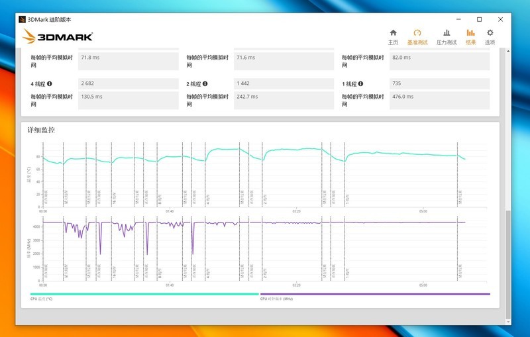Select the 71.8 ms value
This screenshot has width=530, height=337.
click(128, 61)
